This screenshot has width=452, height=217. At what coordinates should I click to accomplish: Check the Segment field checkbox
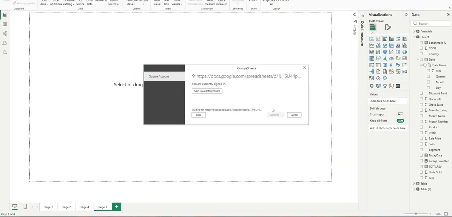[x=421, y=150]
